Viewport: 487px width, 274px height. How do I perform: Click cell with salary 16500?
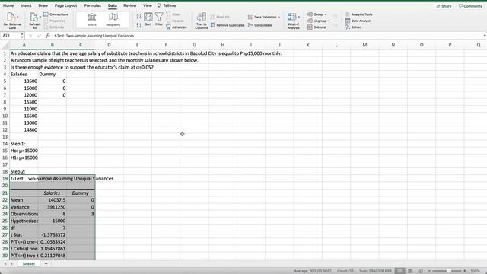click(x=24, y=116)
